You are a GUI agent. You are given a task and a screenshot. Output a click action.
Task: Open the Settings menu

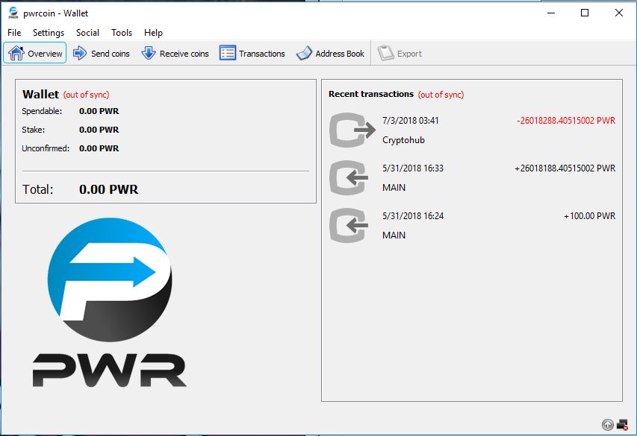[x=49, y=33]
